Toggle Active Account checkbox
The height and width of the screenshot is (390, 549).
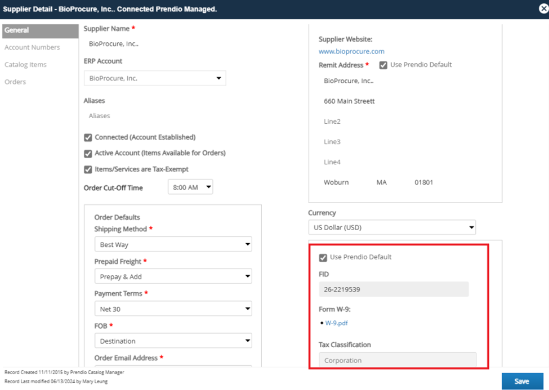tap(88, 153)
